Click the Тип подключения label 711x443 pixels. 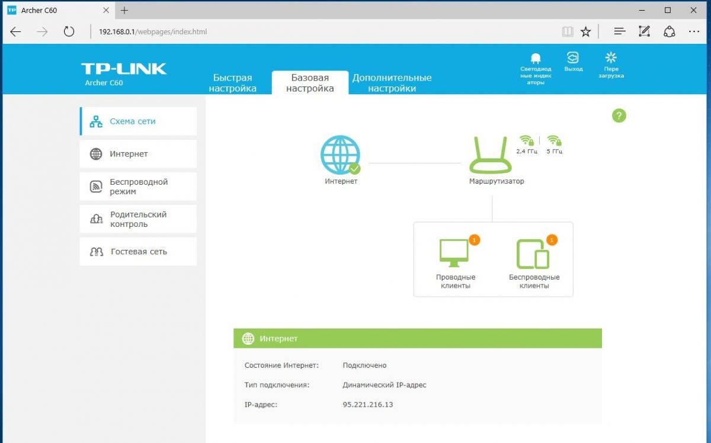pos(277,385)
